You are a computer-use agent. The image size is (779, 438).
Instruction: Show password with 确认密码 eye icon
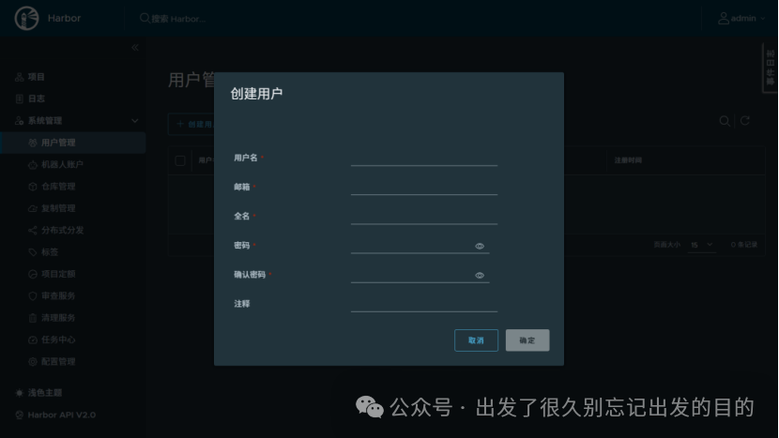click(x=480, y=276)
